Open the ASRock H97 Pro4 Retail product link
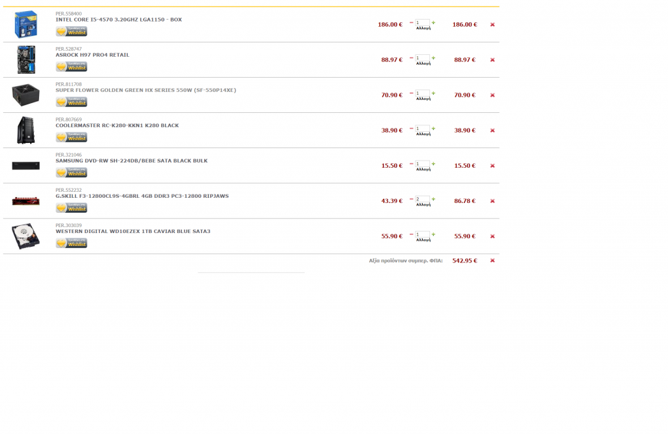The image size is (668, 434). pyautogui.click(x=92, y=55)
